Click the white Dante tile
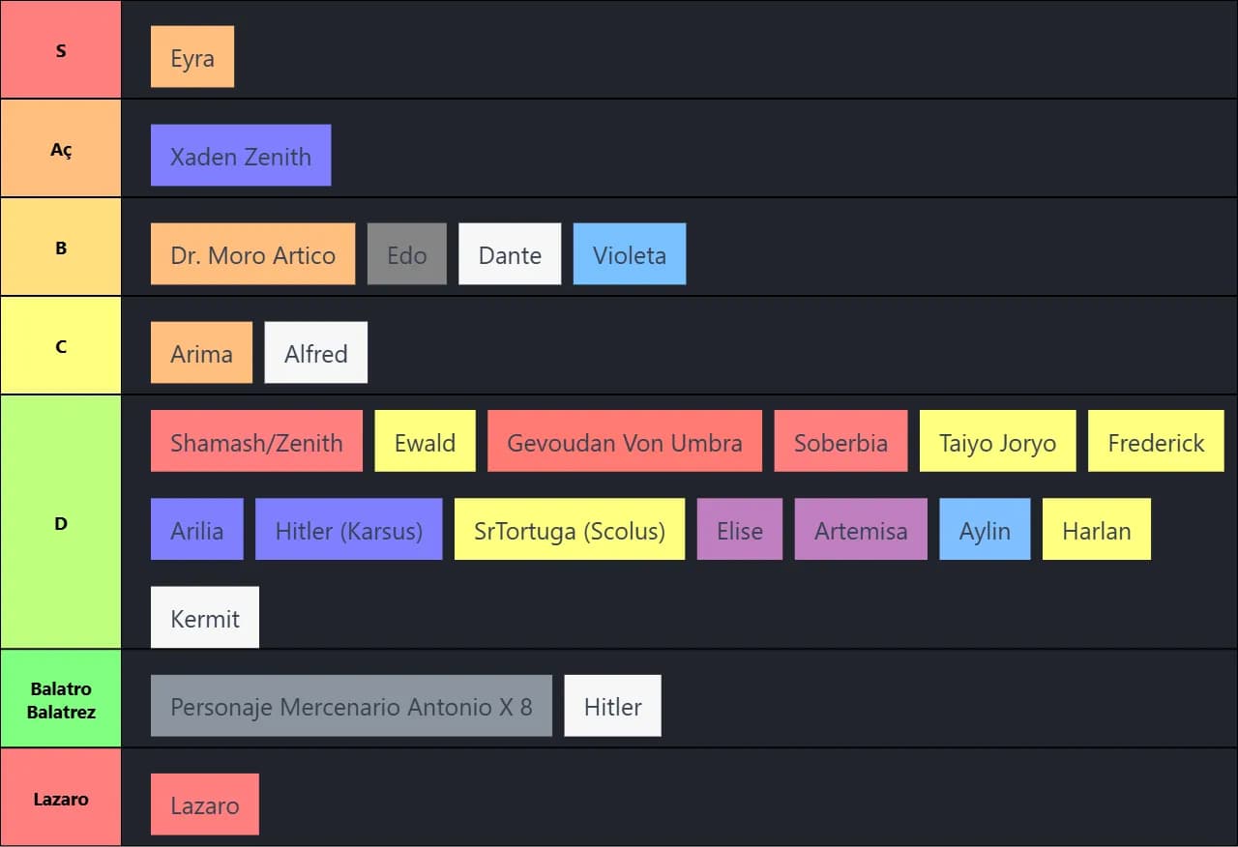The height and width of the screenshot is (847, 1238). tap(509, 254)
